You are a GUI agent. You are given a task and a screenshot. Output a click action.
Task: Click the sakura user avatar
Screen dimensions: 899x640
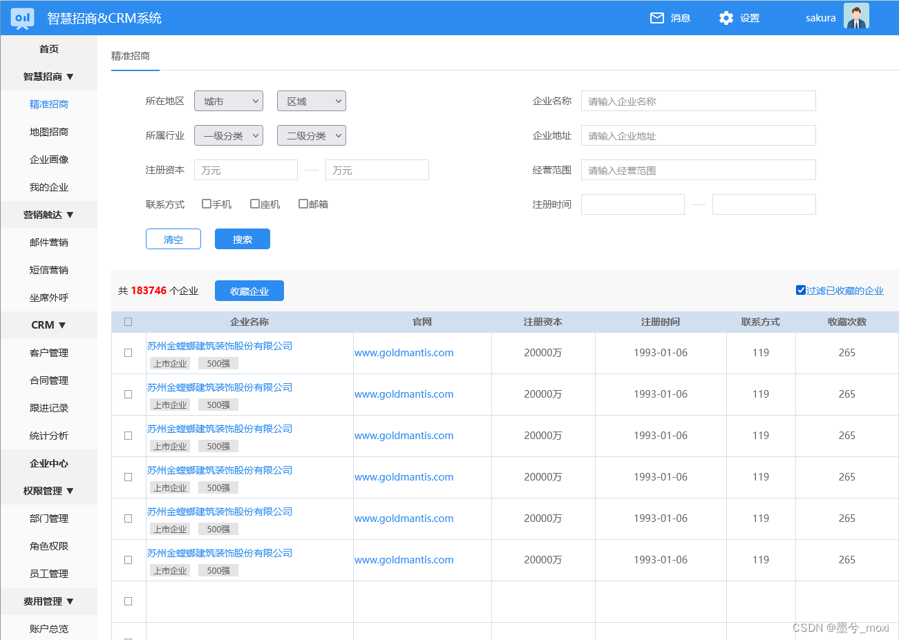click(856, 17)
